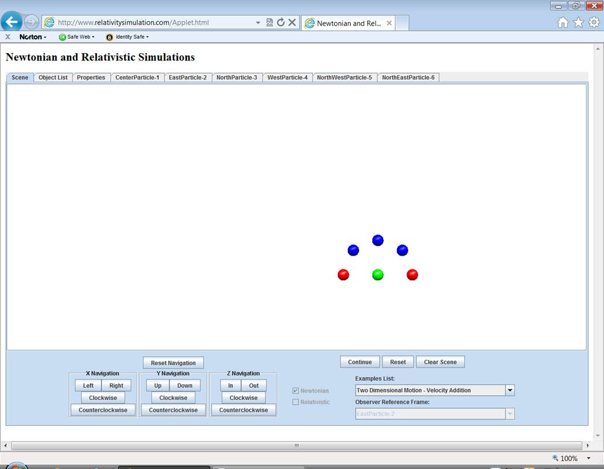Click the compatibility view icon in address bar
Screen dimensions: 604x469
pyautogui.click(x=269, y=22)
